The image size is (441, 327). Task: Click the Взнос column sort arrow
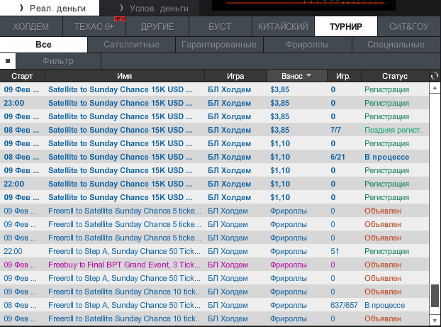308,76
